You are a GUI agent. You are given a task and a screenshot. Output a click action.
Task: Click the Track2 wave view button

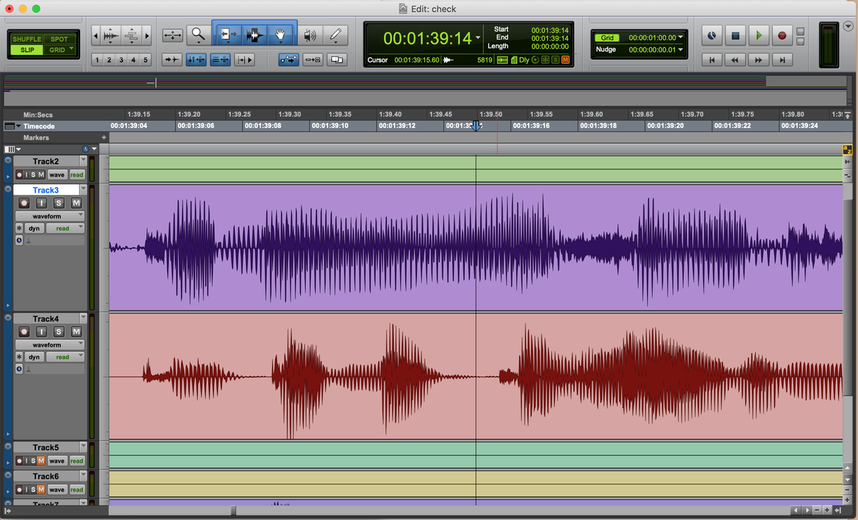(56, 175)
